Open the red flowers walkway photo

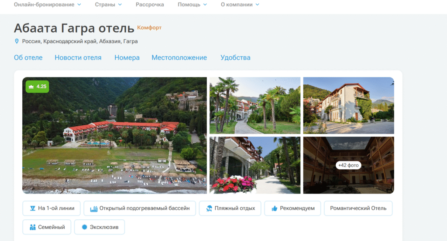tap(255, 165)
